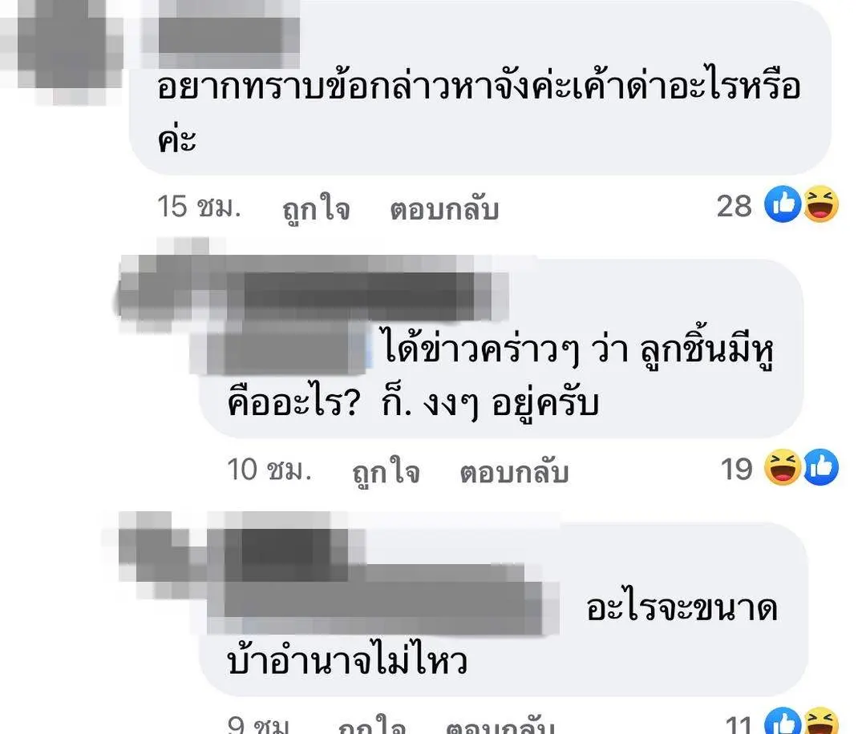
Task: Click the laughing emoji reaction on the first comment
Action: (x=821, y=204)
